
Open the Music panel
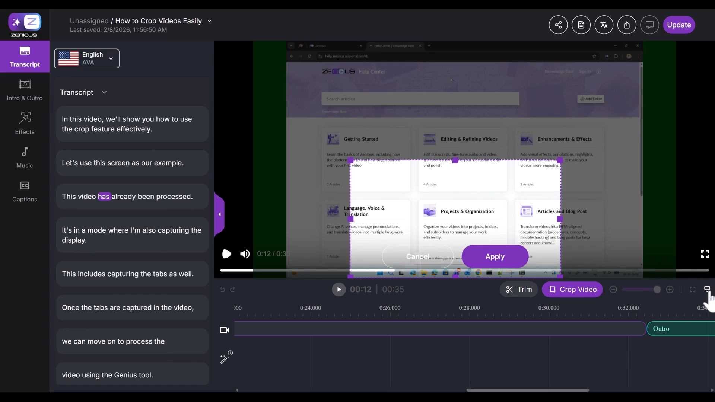[x=24, y=157]
